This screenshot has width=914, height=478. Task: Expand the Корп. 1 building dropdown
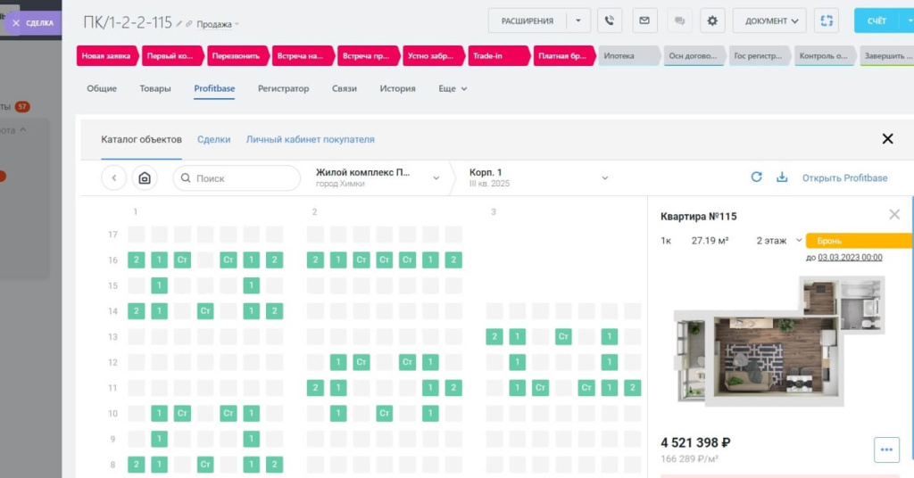604,178
